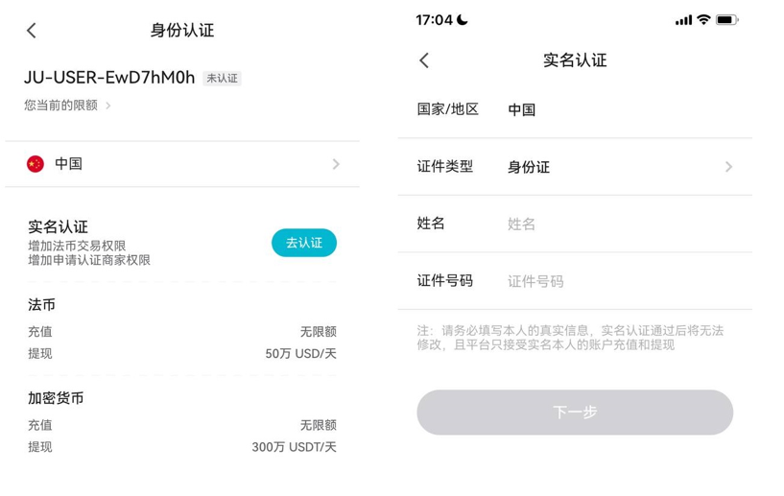The image size is (784, 496).
Task: Focus the 证件号码 input field
Action: [620, 281]
